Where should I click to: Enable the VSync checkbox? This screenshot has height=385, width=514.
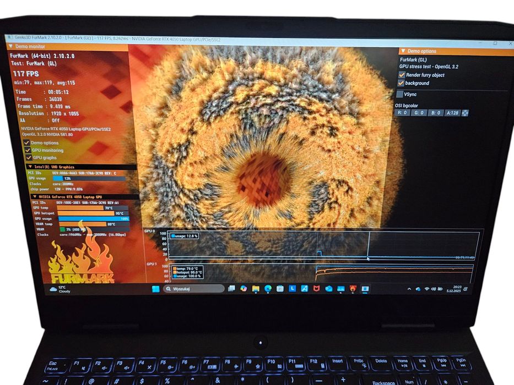[399, 94]
